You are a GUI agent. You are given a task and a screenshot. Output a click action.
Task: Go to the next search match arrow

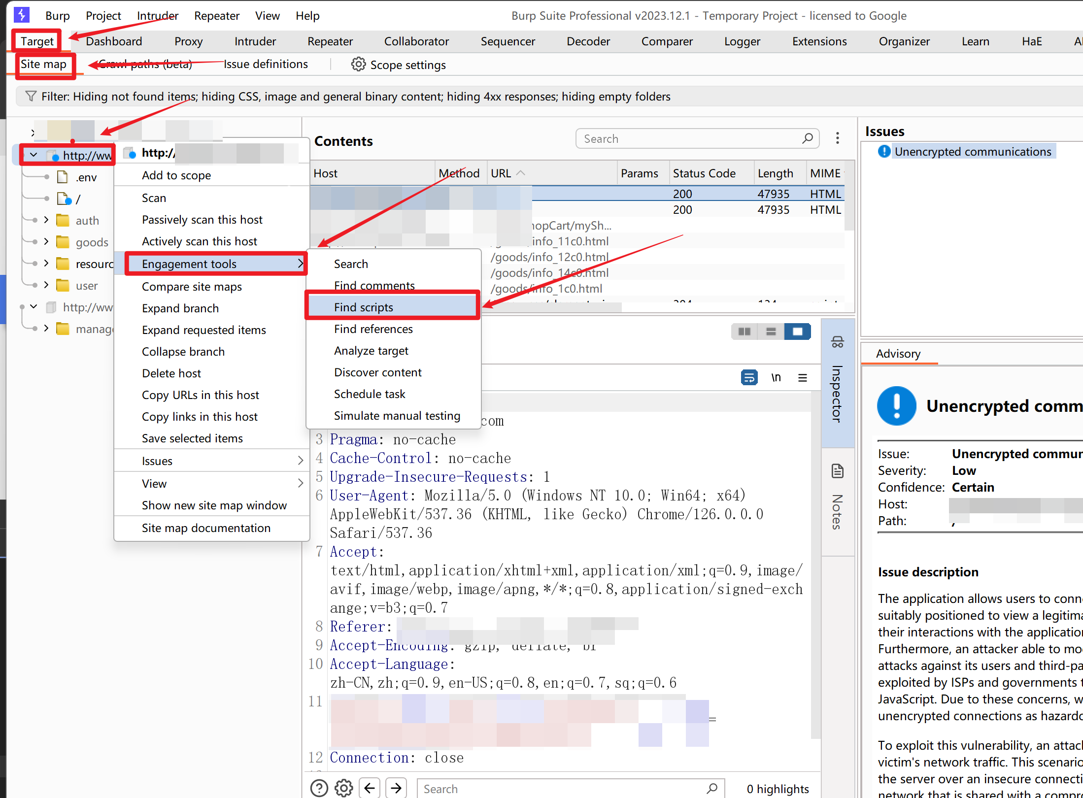coord(396,788)
